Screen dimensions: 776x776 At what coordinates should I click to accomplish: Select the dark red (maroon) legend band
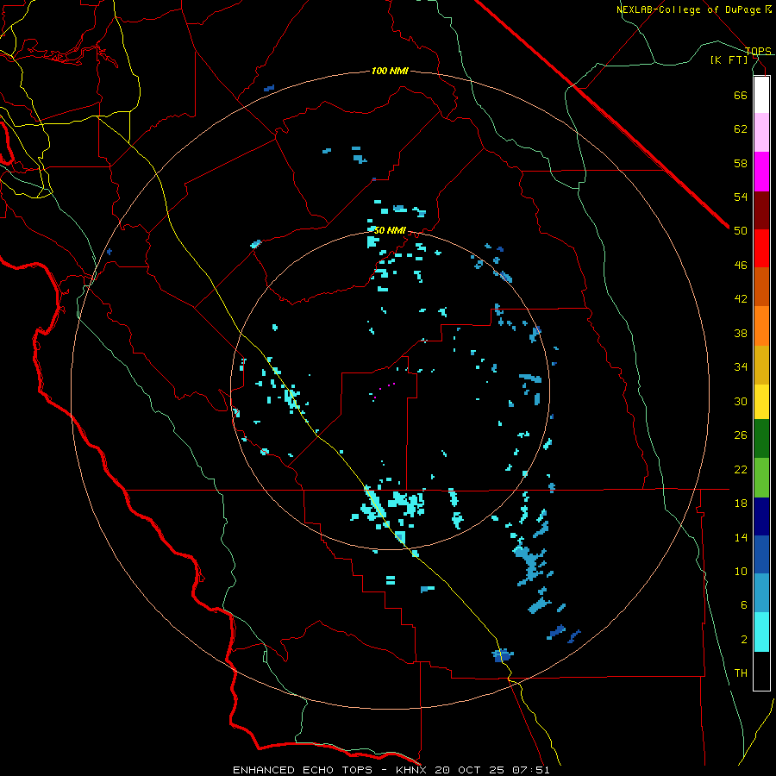pyautogui.click(x=761, y=211)
